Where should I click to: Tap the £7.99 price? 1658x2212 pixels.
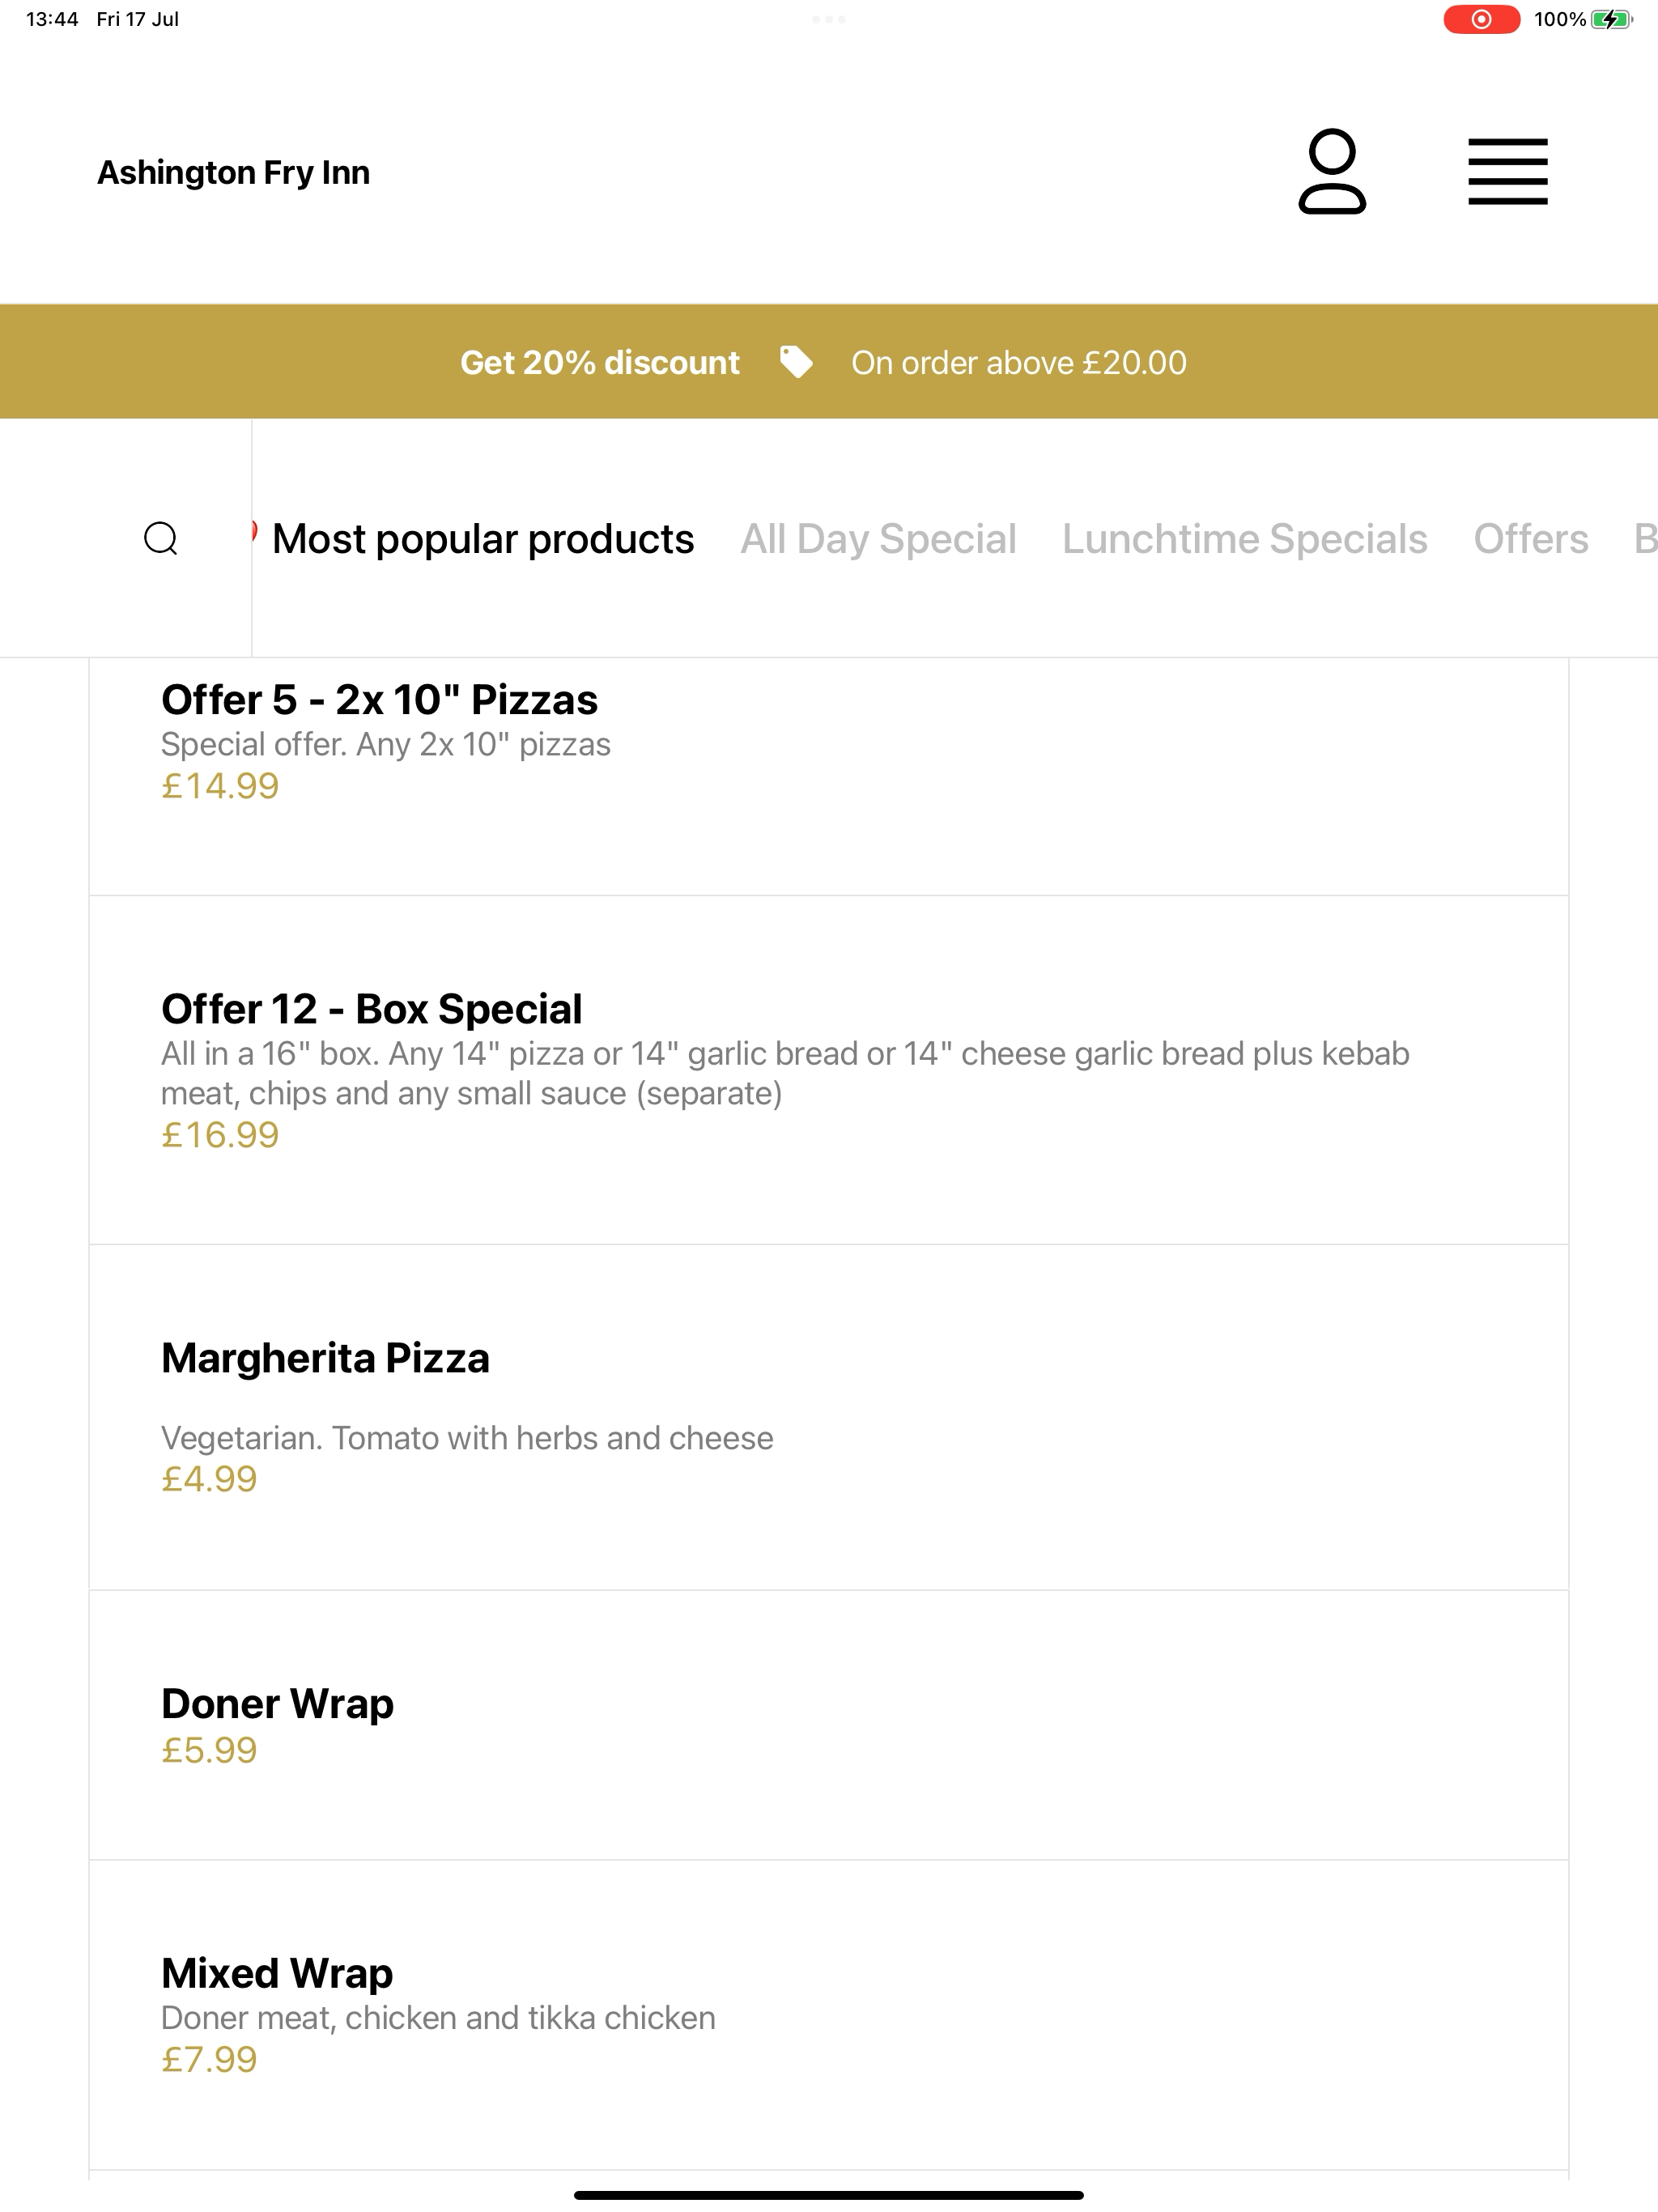[209, 2059]
